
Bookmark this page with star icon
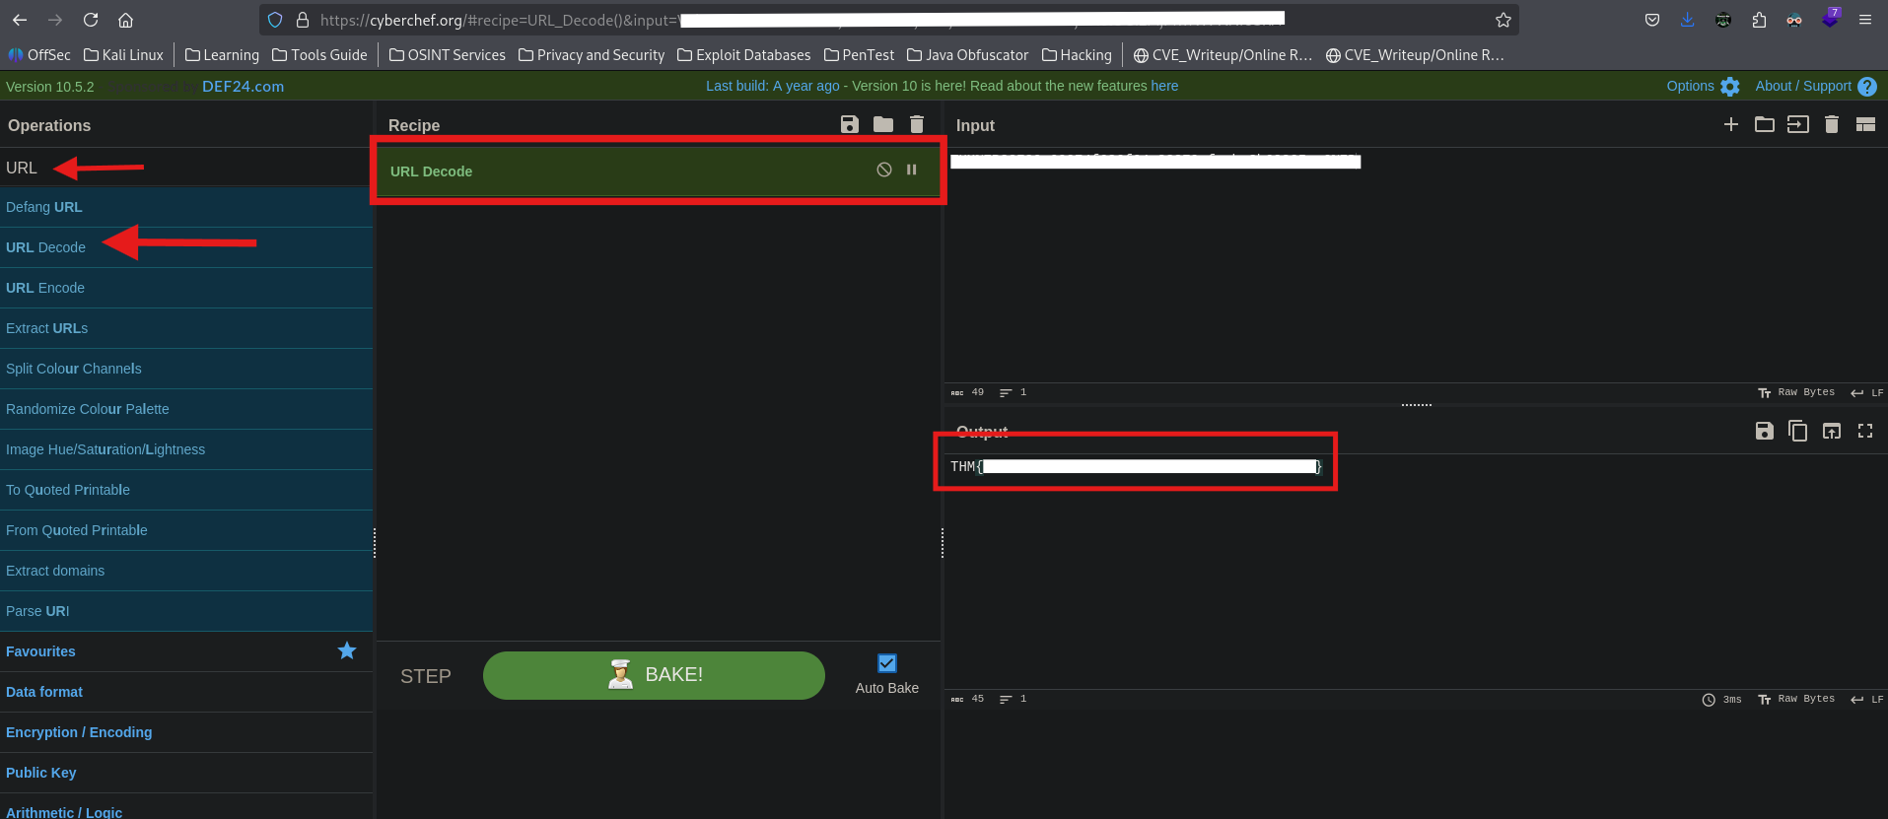(x=1503, y=20)
